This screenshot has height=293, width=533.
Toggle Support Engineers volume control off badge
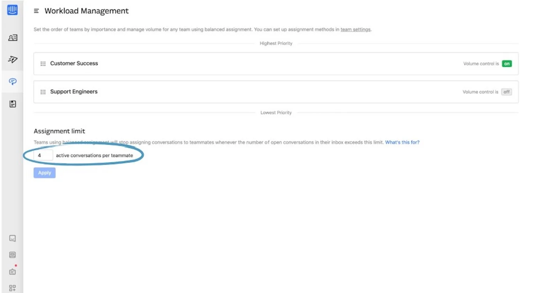coord(506,92)
